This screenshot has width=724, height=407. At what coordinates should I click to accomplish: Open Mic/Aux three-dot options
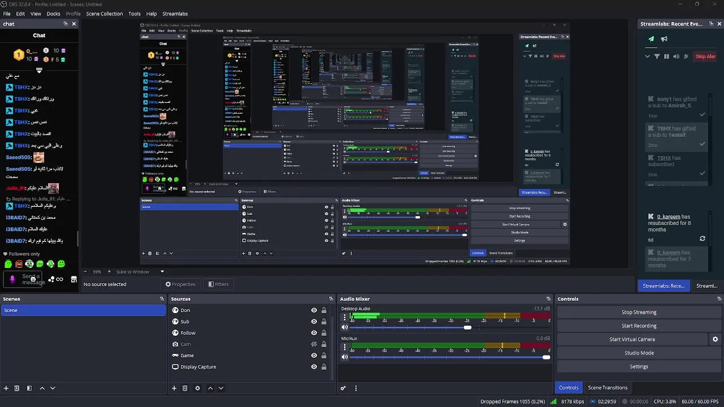click(344, 348)
